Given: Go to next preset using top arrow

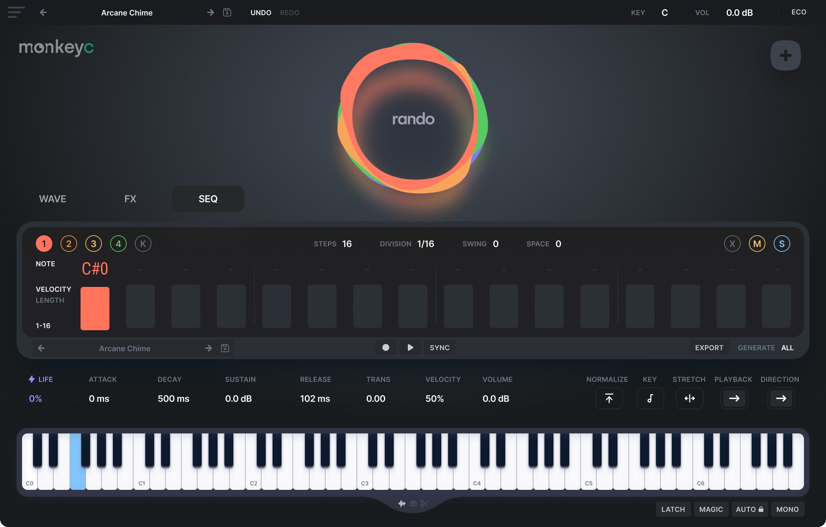Looking at the screenshot, I should (210, 12).
